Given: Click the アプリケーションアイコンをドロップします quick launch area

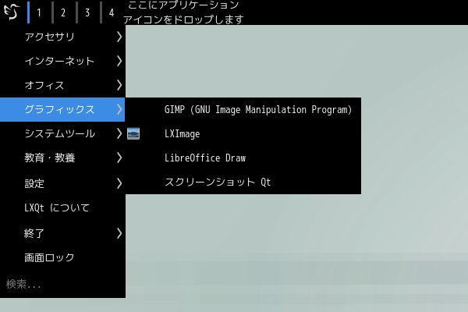Looking at the screenshot, I should tap(183, 12).
